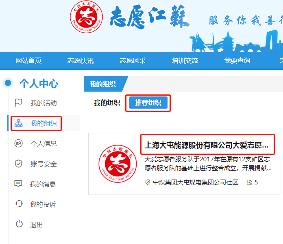This screenshot has width=283, height=244.
Task: Open 志愿风采 navigation item
Action: point(133,61)
